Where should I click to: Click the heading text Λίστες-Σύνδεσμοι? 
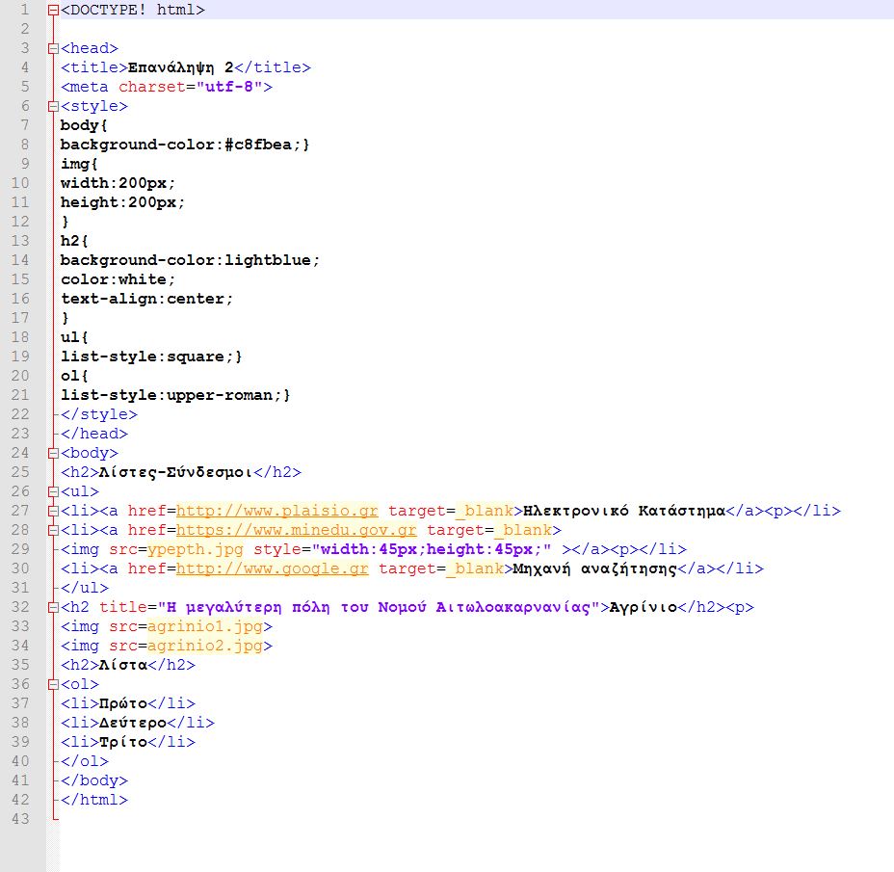tap(175, 472)
